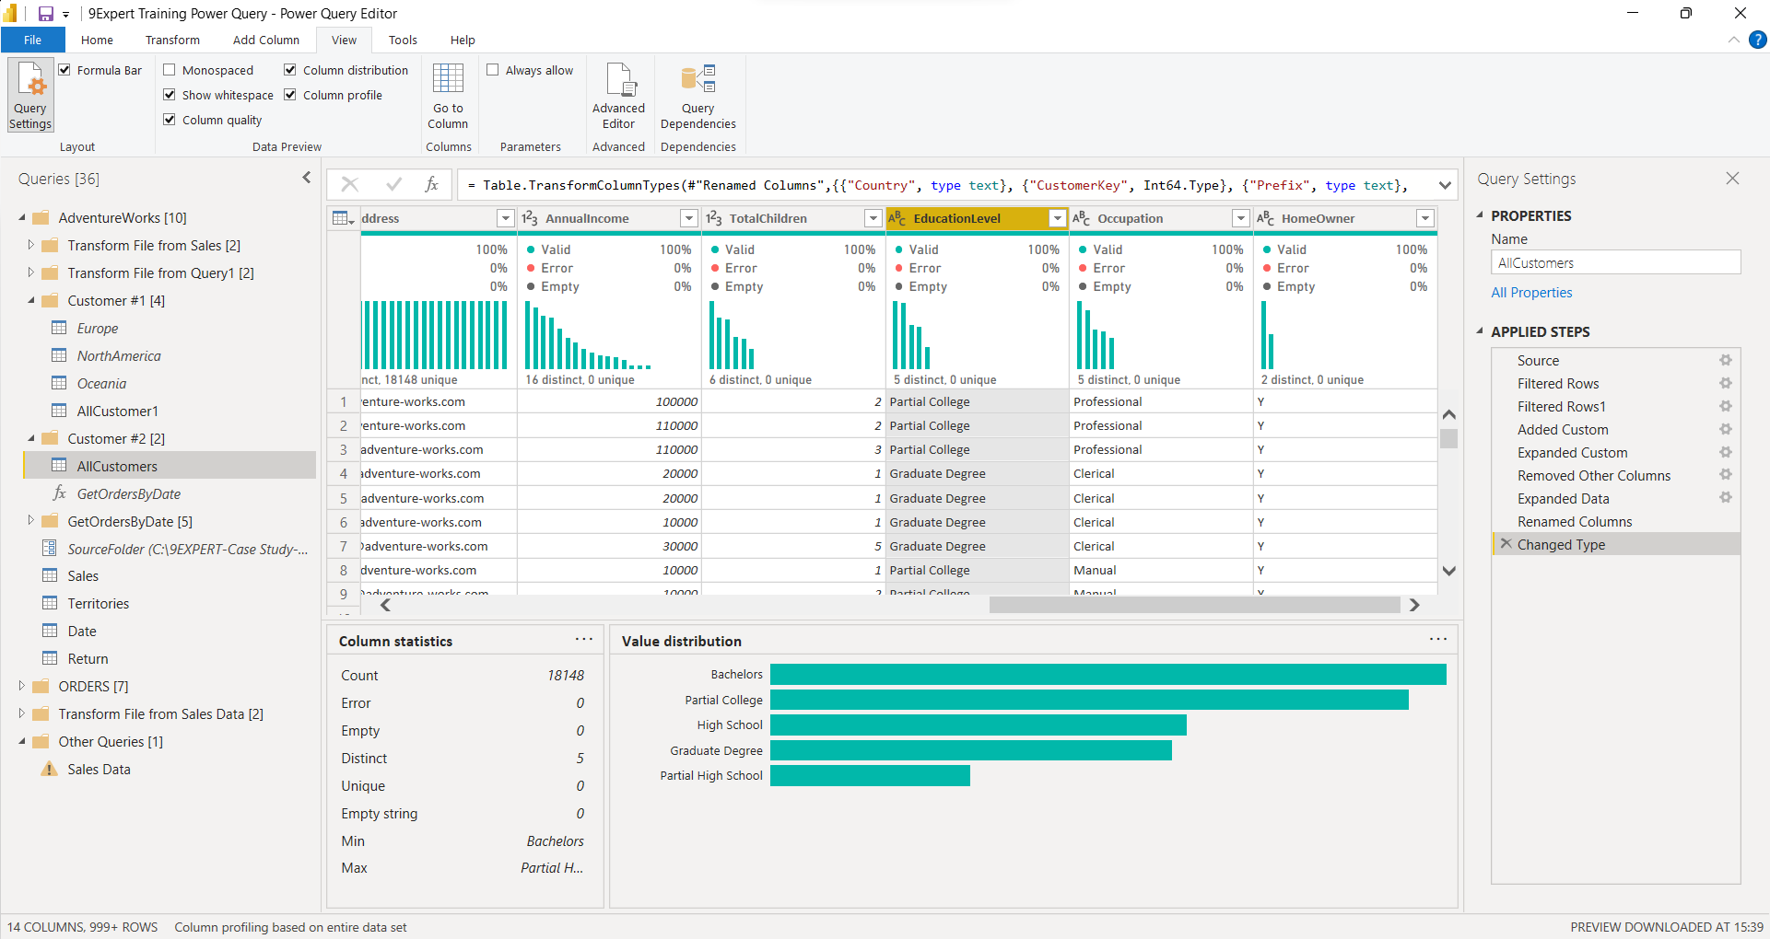Image resolution: width=1770 pixels, height=939 pixels.
Task: Click the warning icon next to Sales Data
Action: pos(48,769)
